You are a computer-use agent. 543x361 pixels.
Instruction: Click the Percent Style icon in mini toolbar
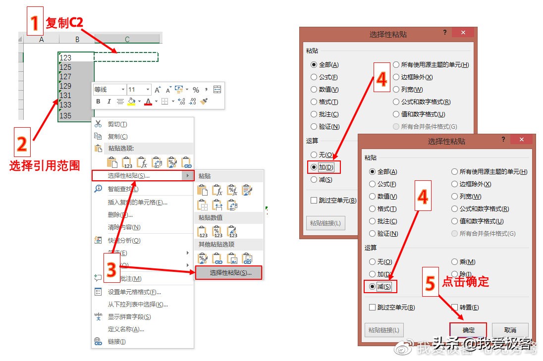[x=197, y=90]
